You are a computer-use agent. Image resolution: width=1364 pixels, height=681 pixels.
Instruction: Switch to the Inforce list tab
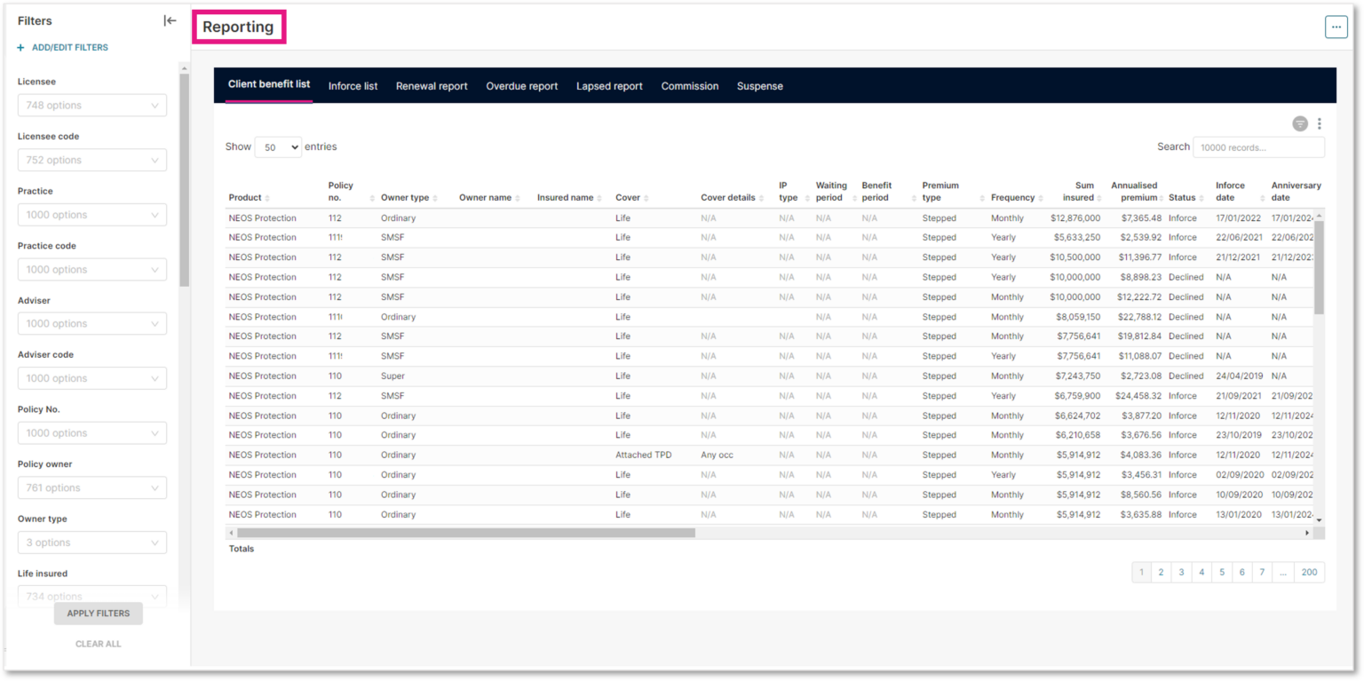click(x=353, y=85)
